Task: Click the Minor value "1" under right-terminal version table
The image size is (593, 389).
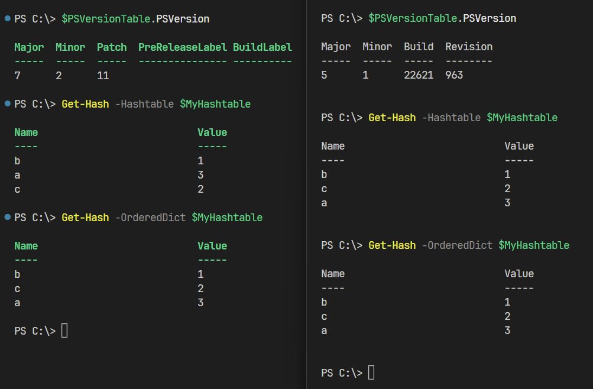Action: coord(365,75)
